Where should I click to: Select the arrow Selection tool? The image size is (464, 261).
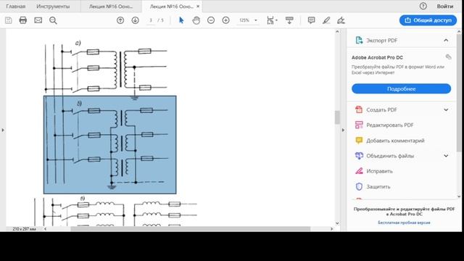(181, 20)
